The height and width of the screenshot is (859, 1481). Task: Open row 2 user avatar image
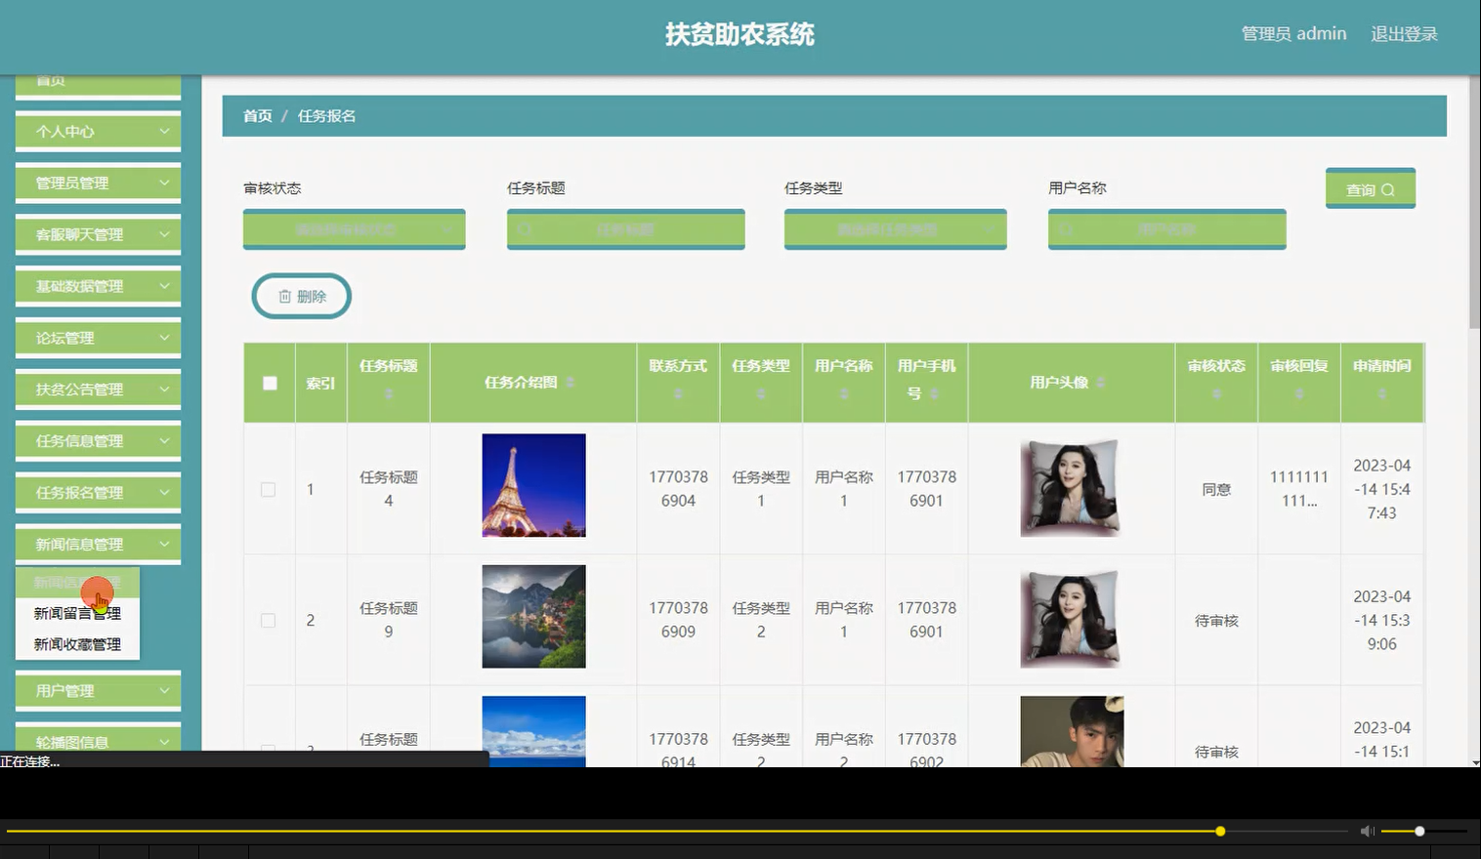click(x=1072, y=619)
